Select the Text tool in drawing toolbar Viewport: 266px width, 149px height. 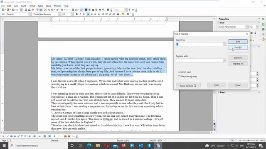pyautogui.click(x=22, y=136)
